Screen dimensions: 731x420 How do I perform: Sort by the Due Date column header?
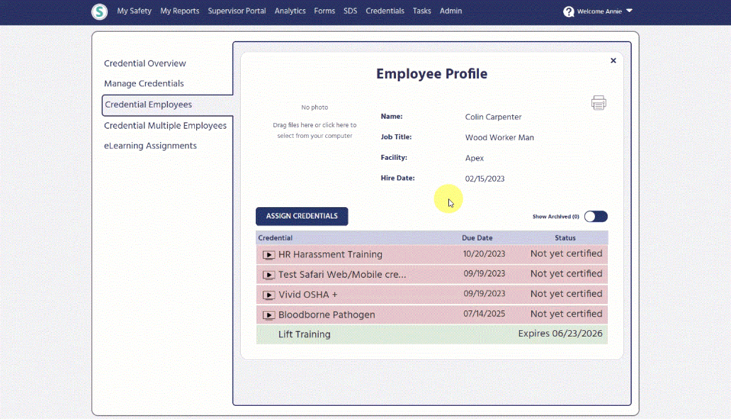477,238
